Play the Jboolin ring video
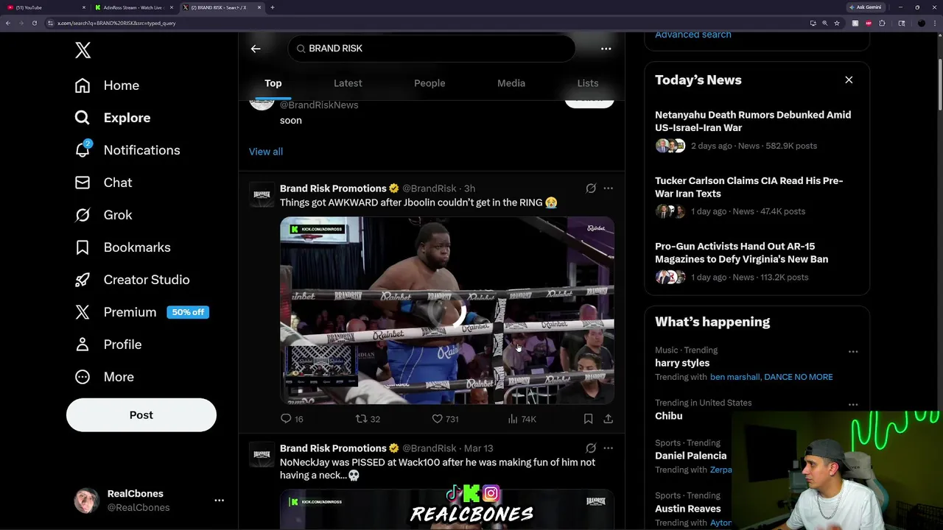943x530 pixels. [x=447, y=310]
